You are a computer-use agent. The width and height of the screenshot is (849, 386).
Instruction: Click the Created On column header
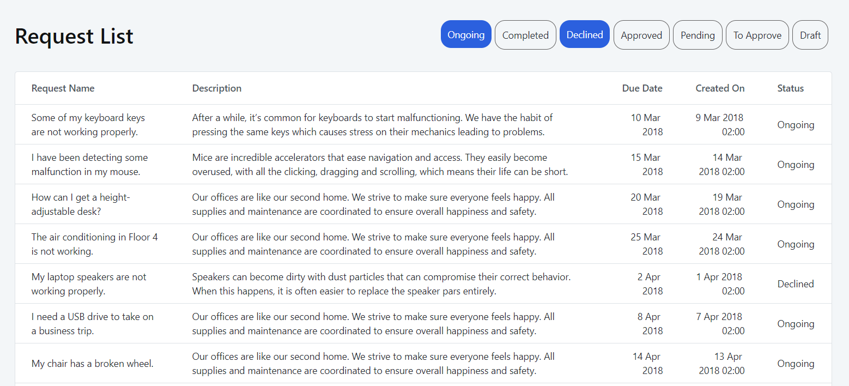pos(719,88)
